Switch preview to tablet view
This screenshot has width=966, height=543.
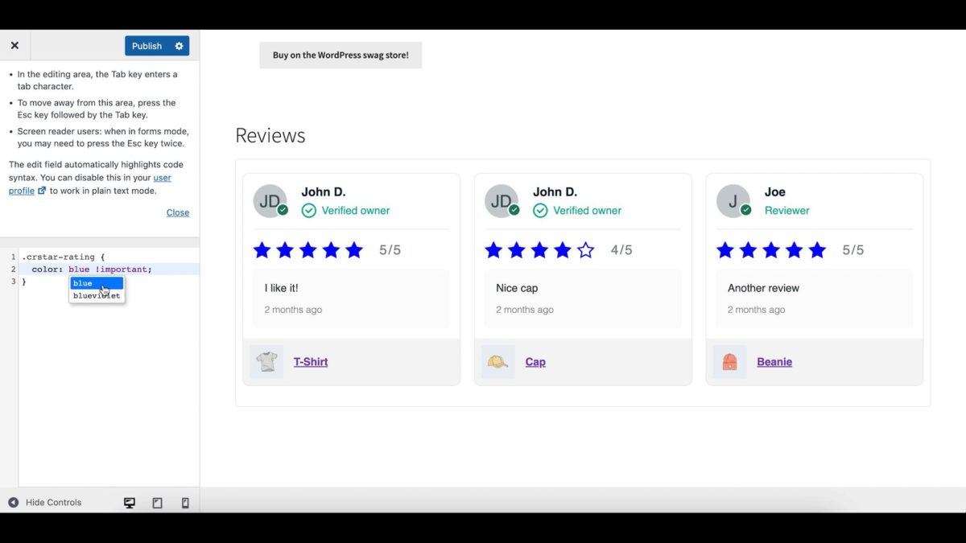tap(157, 502)
